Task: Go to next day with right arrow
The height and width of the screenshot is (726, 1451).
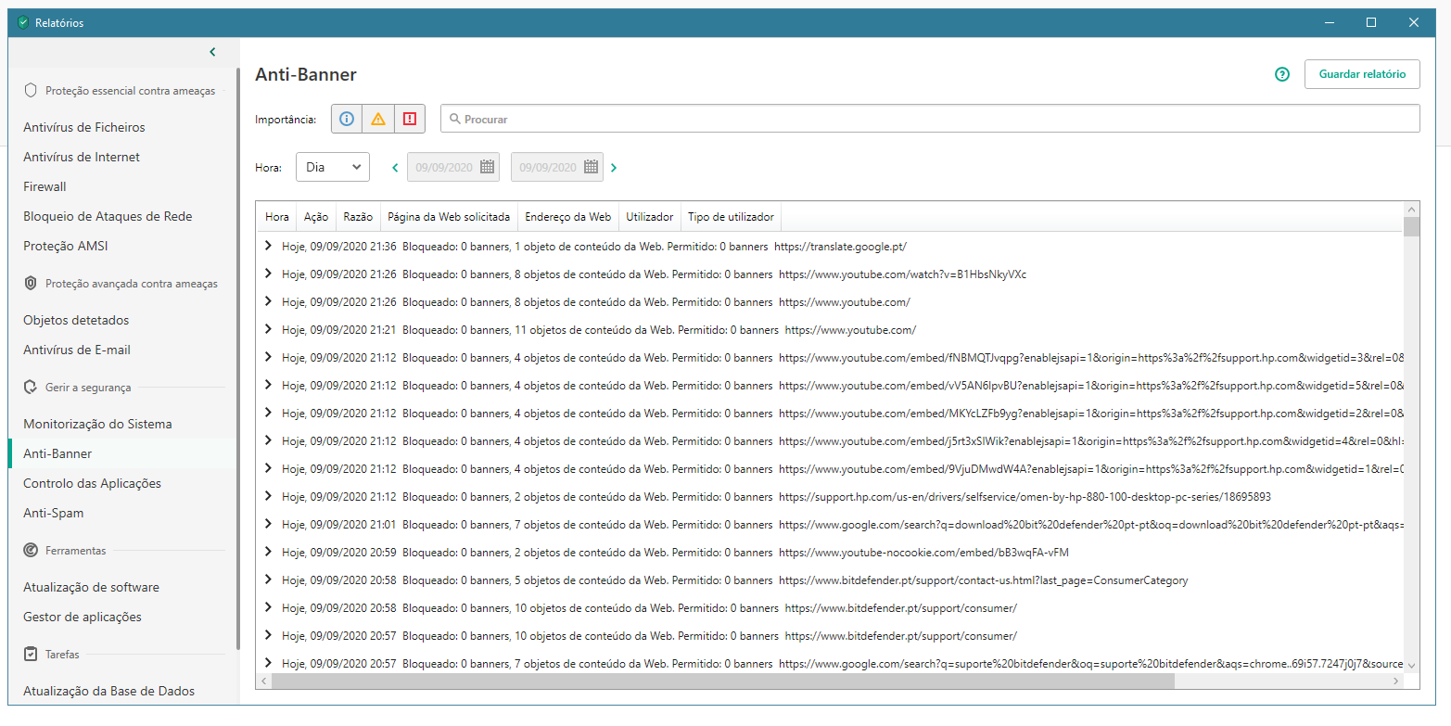Action: point(614,168)
